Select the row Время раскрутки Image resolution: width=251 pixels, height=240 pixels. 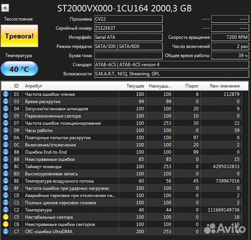click(x=122, y=101)
